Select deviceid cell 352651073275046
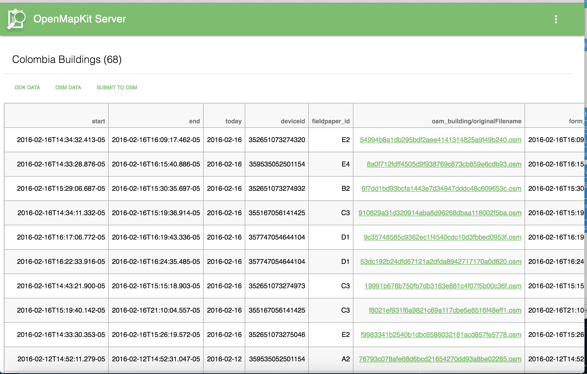The image size is (587, 374). [x=277, y=335]
